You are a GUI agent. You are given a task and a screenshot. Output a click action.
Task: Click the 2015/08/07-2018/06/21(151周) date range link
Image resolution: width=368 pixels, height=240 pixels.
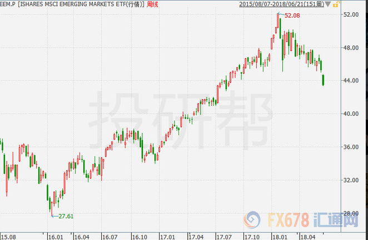coord(282,4)
